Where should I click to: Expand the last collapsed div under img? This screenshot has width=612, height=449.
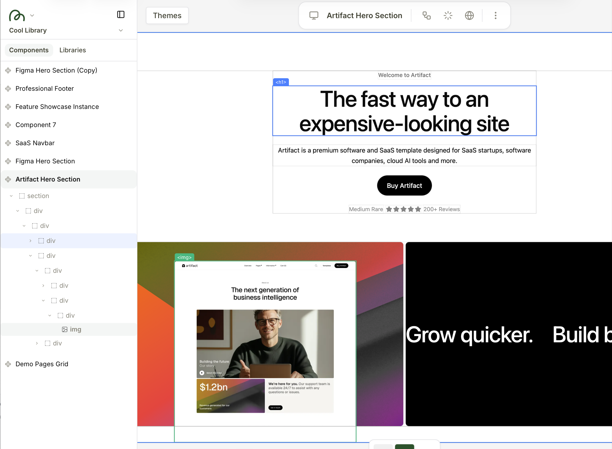(37, 343)
